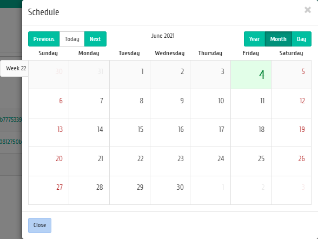318x239 pixels.
Task: Switch to Year view
Action: click(254, 39)
